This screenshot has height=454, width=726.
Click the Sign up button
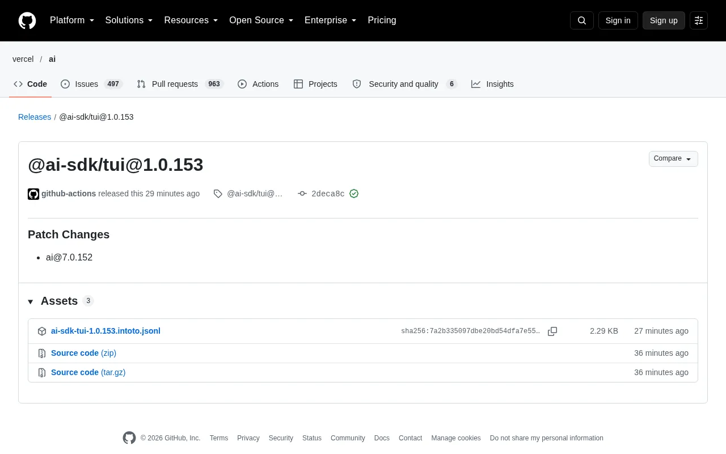[664, 20]
